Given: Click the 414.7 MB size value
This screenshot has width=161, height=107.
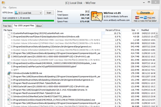Looking at the screenshot, I should pos(135,53).
